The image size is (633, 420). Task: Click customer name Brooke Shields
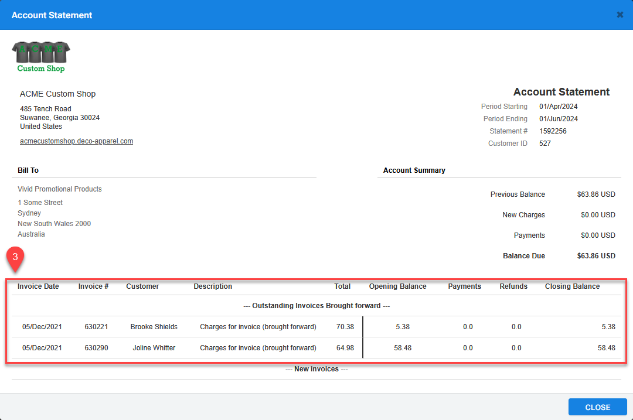[x=154, y=327]
